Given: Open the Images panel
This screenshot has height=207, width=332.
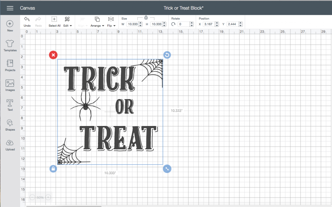Looking at the screenshot, I should [x=10, y=85].
